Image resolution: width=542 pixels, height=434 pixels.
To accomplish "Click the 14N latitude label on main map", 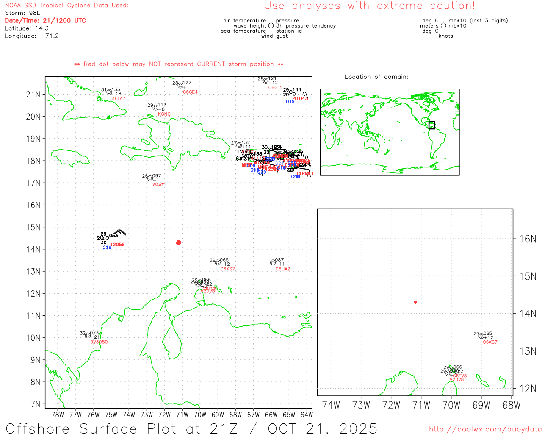I will pos(33,249).
